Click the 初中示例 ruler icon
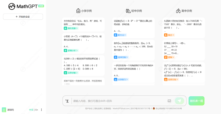221x114 pixels. (128, 11)
